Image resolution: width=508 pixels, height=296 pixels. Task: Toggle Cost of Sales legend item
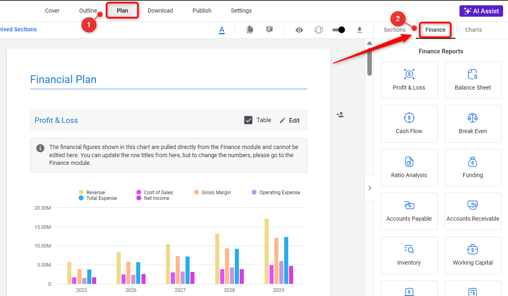(155, 193)
